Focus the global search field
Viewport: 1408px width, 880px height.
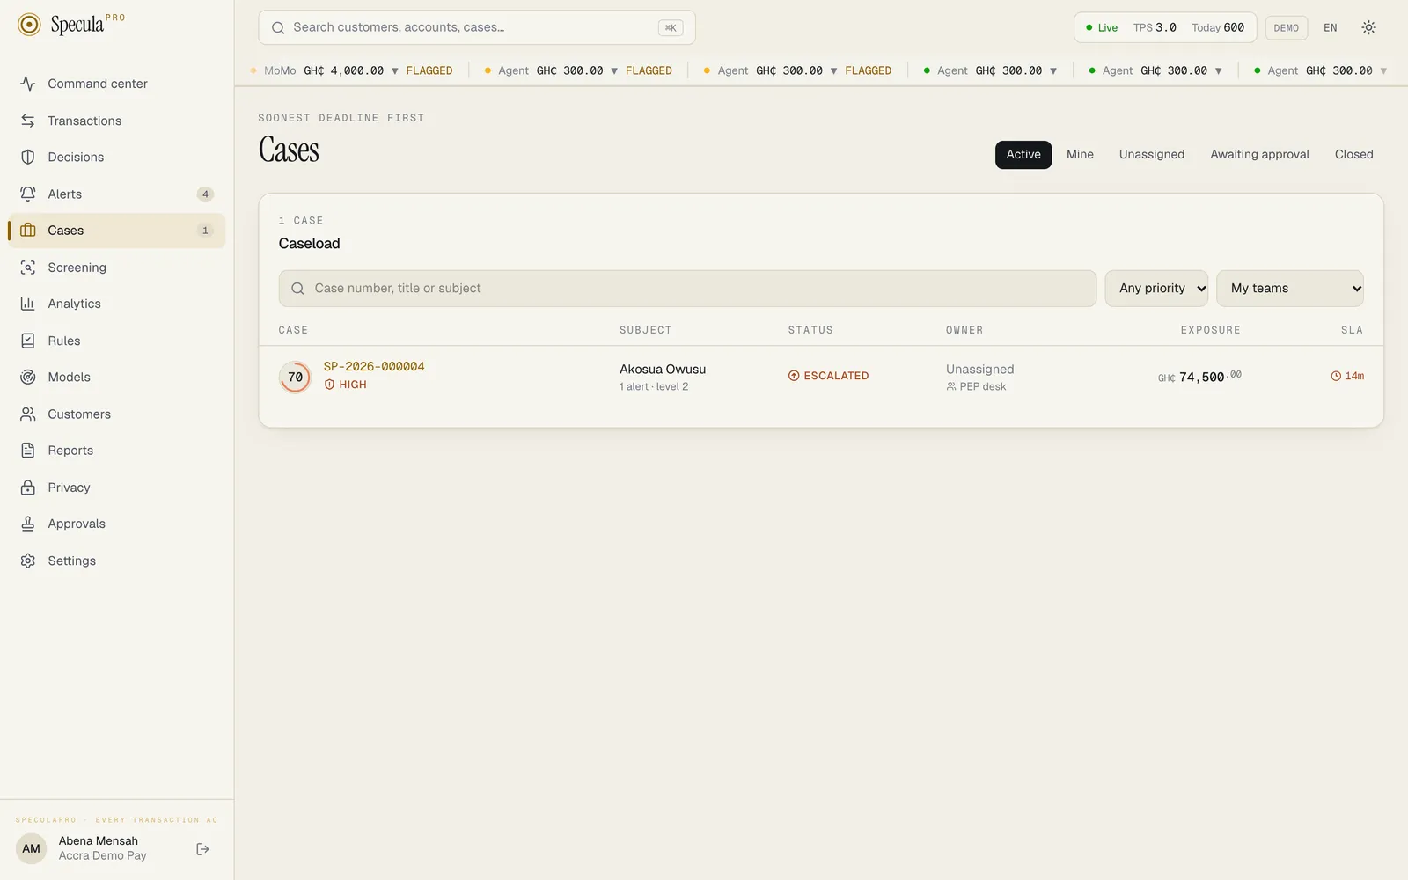click(477, 27)
